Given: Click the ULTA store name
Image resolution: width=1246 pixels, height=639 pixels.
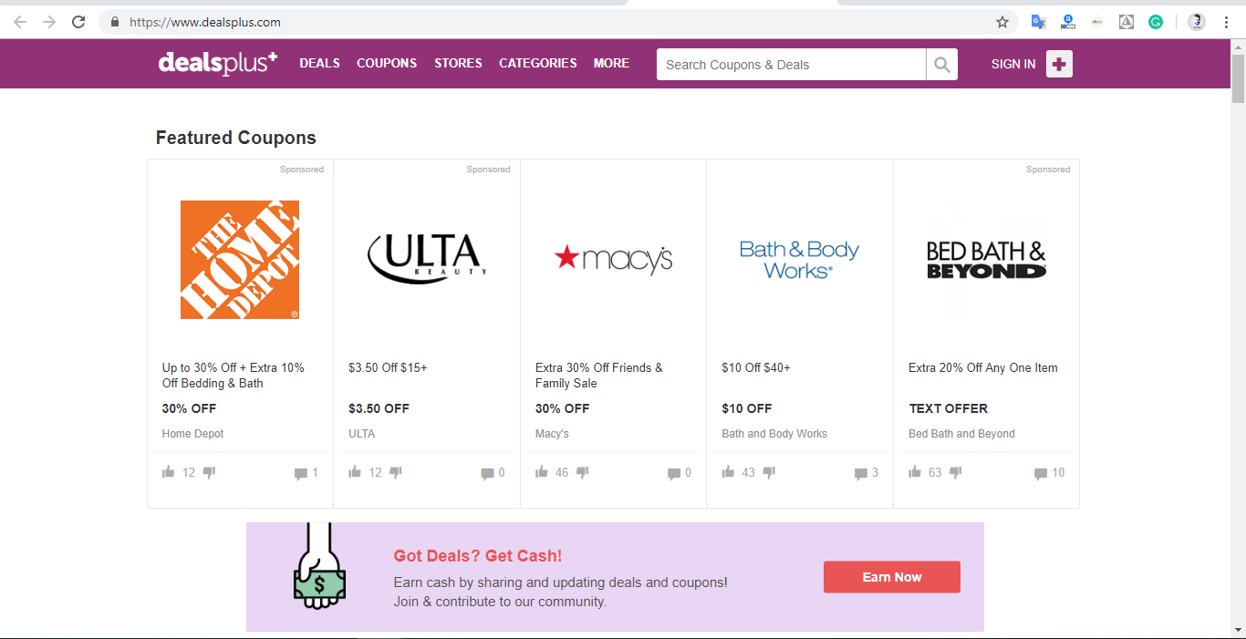Looking at the screenshot, I should coord(361,434).
